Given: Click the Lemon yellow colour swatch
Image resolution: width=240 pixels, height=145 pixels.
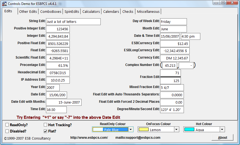Looking at the screenshot, I should [144, 129].
